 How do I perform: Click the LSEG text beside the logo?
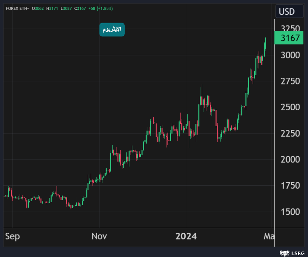297,252
